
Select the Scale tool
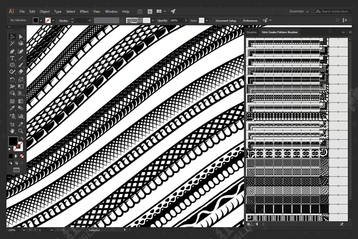[x=21, y=80]
